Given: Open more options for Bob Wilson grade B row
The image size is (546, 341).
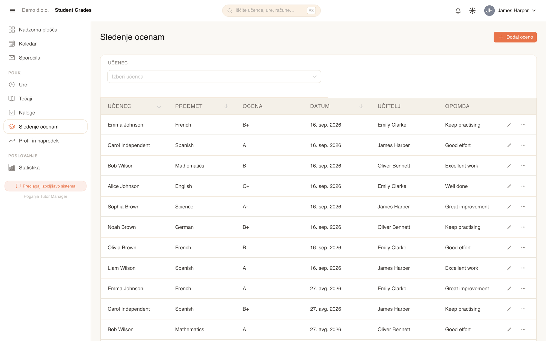Looking at the screenshot, I should (523, 166).
